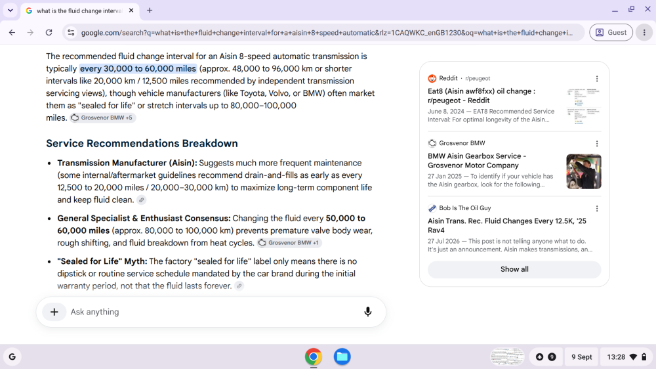The height and width of the screenshot is (369, 656).
Task: Go back using the browser back arrow
Action: coord(12,33)
